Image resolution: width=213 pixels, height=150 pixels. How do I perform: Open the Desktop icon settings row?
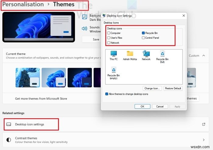tap(106, 124)
